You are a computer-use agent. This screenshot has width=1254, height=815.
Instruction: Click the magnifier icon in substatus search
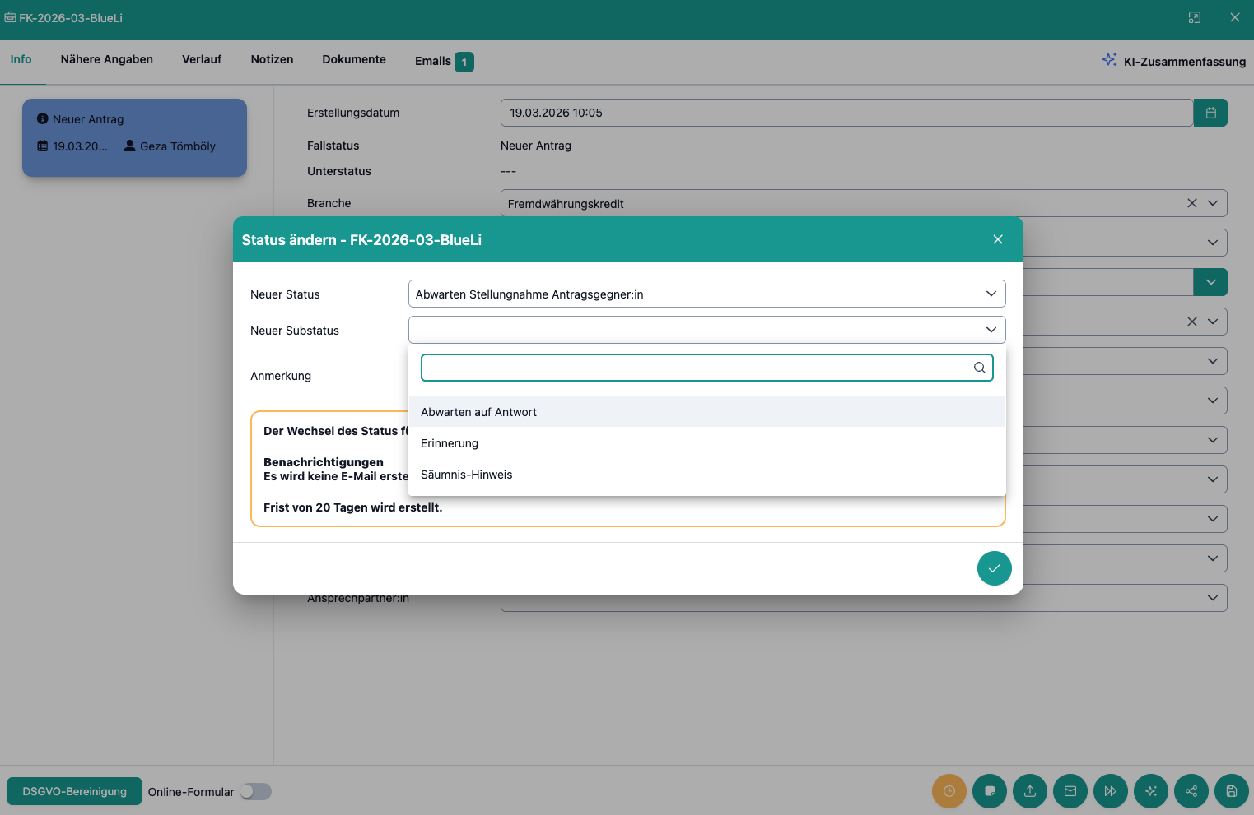(x=979, y=368)
